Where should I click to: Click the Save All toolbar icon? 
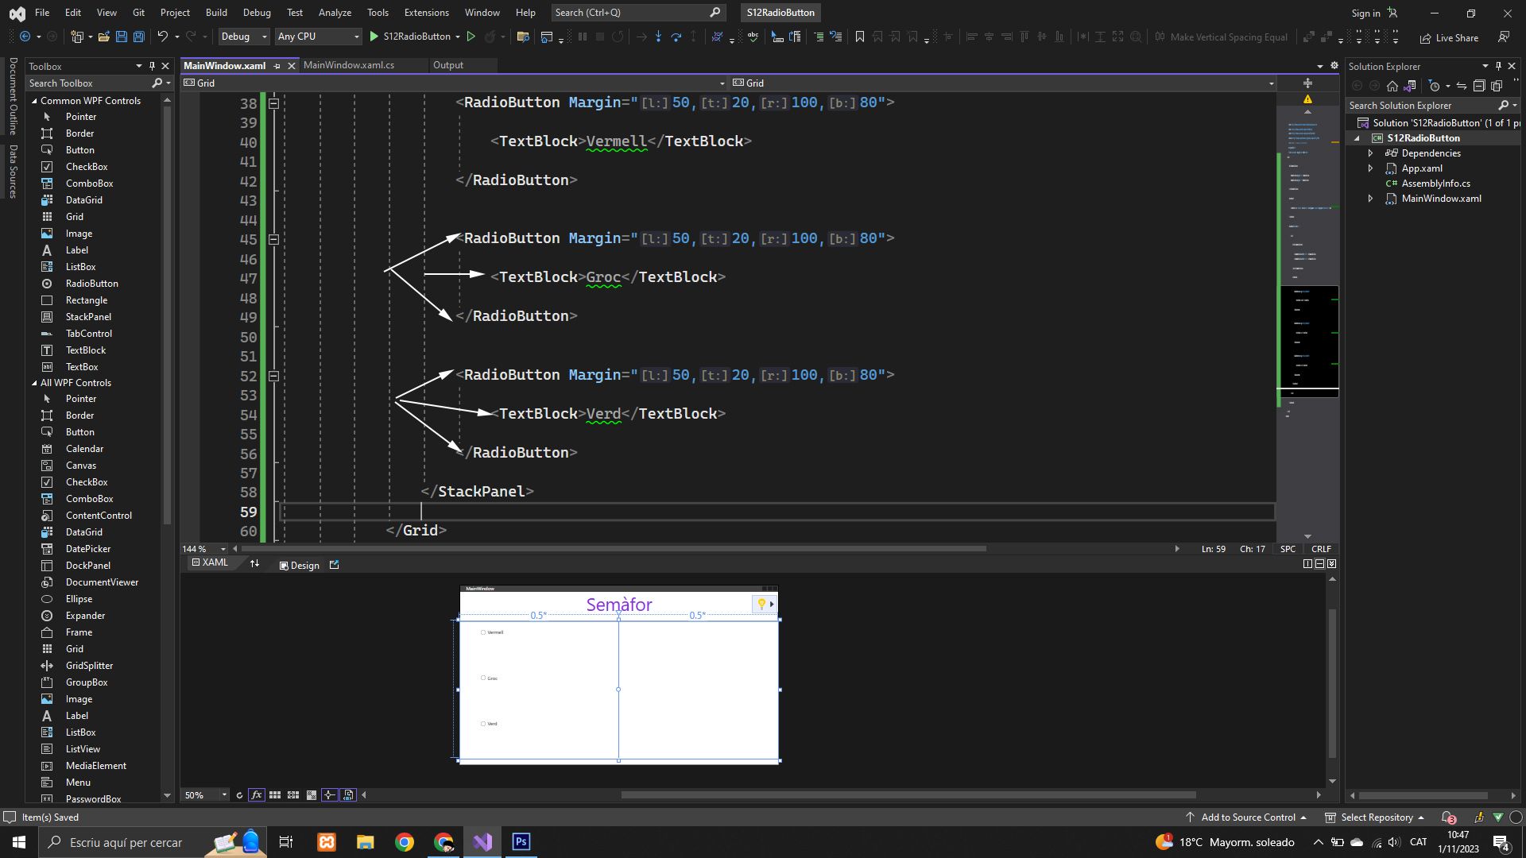pos(139,37)
